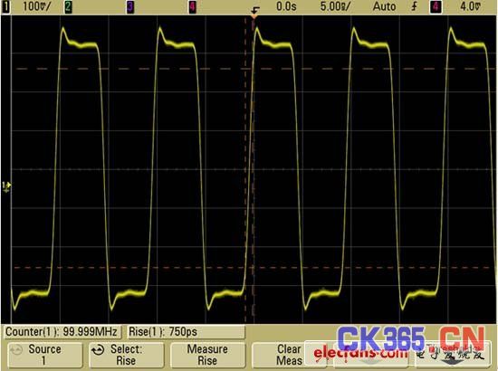
Task: Select the Counter(1): 99.999MHz measurement
Action: (62, 332)
